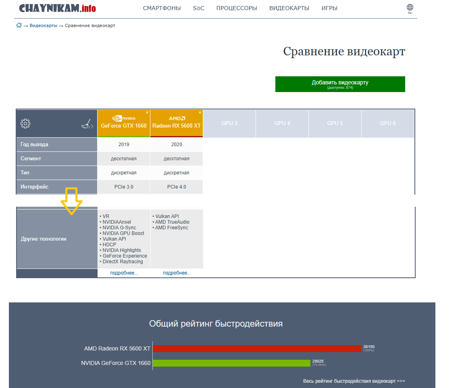Image resolution: width=462 pixels, height=388 pixels.
Task: Click the NVIDIA logo in GTX 1660 header
Action: tap(124, 118)
